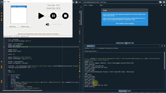Click the working directory path field

coord(120,2)
